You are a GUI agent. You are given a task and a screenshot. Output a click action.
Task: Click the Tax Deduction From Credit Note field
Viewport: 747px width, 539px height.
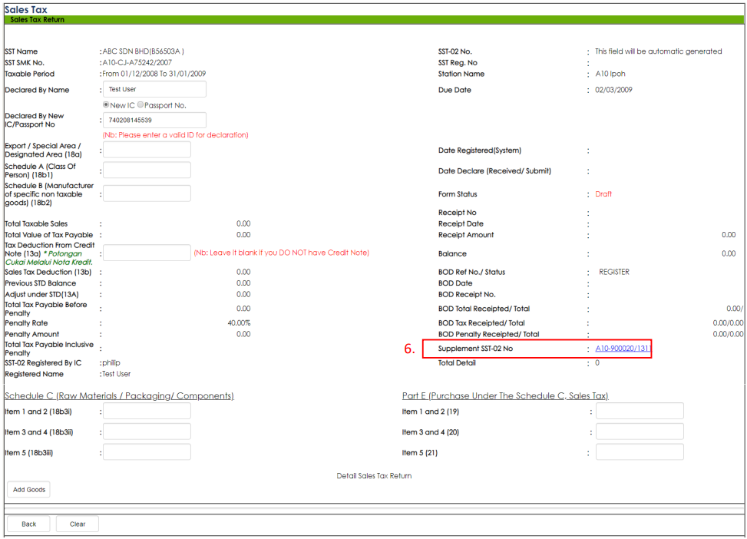147,253
